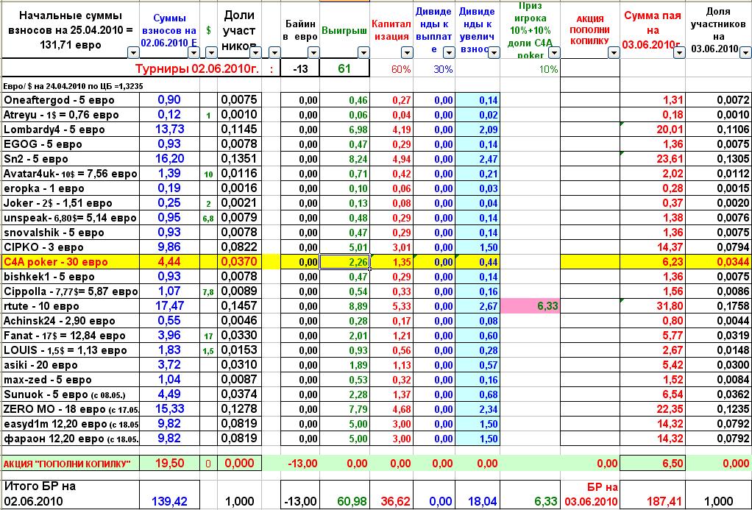This screenshot has width=752, height=510.
Task: Click pink prize cell showing 6,33
Action: (530, 306)
